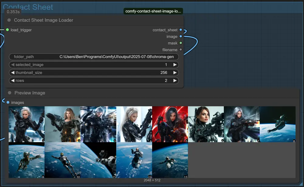The width and height of the screenshot is (304, 187).
Task: Click the filename output socket
Action: coord(181,50)
